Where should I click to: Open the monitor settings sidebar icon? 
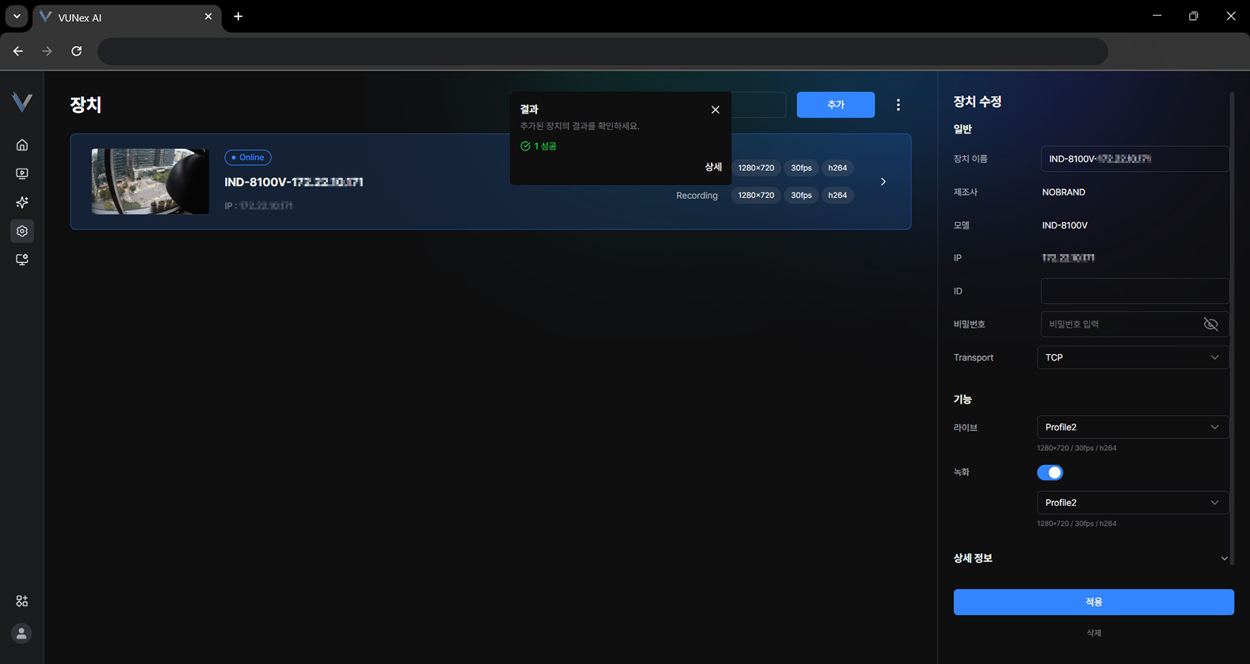22,260
